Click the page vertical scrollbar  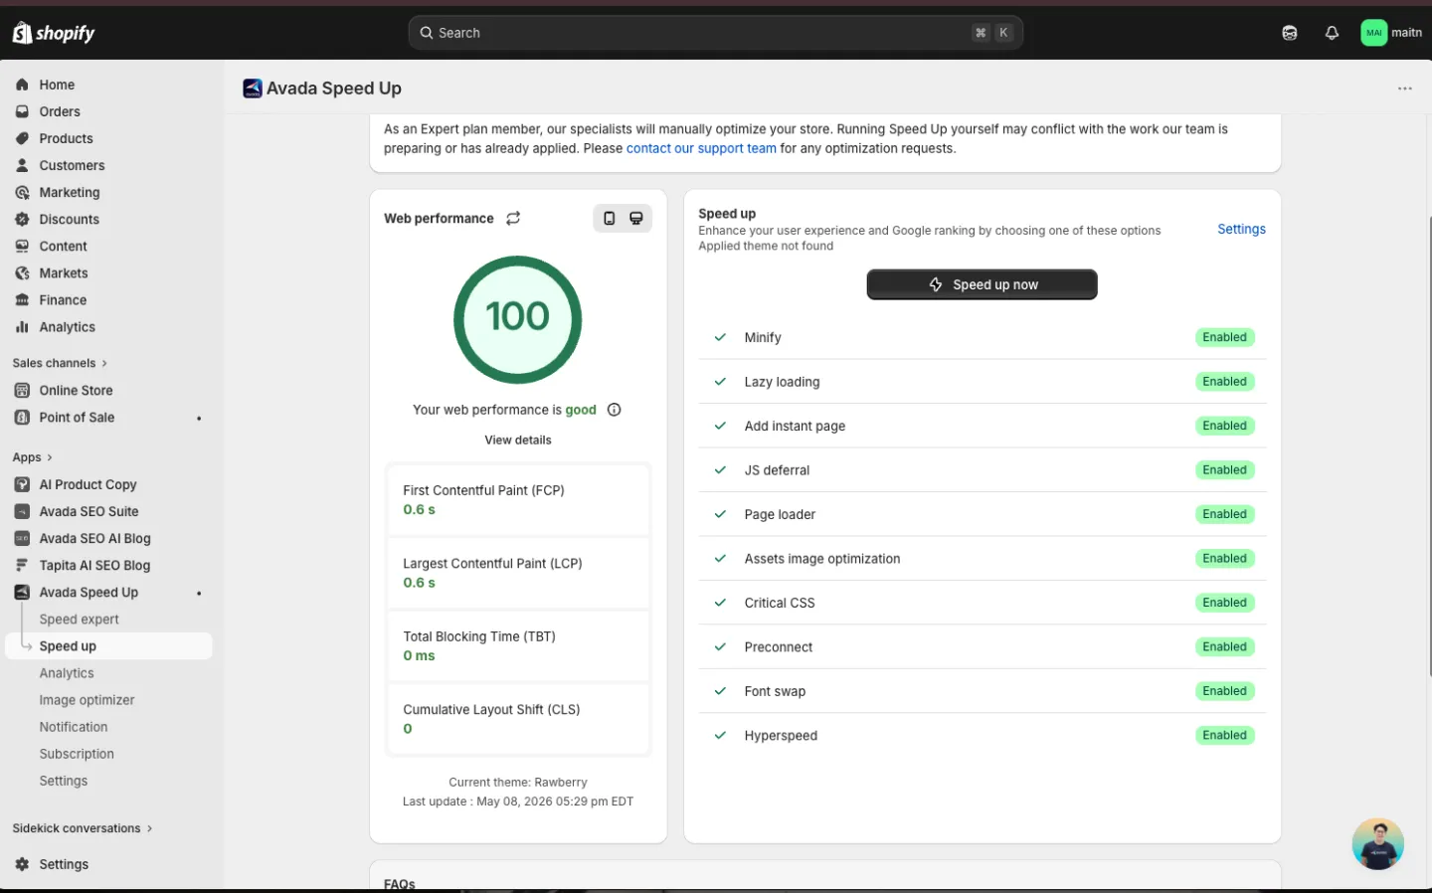tap(1429, 447)
